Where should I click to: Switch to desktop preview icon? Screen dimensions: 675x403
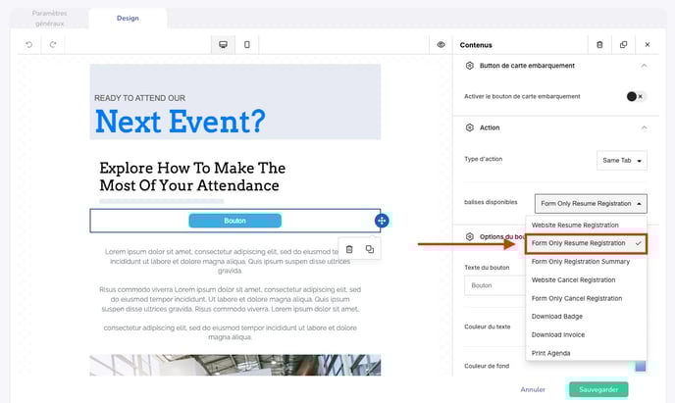click(x=224, y=44)
